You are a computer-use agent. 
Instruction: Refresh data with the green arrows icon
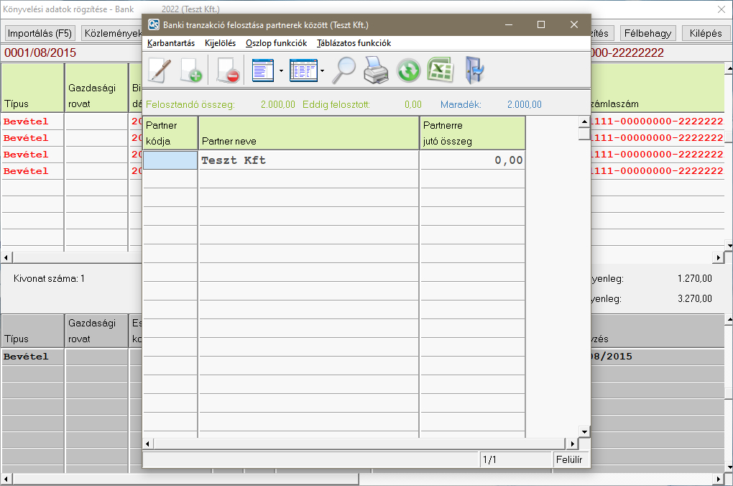click(407, 70)
